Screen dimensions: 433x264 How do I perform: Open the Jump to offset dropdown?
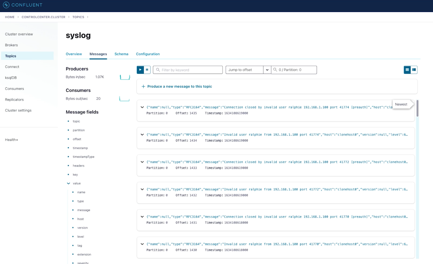coord(267,70)
